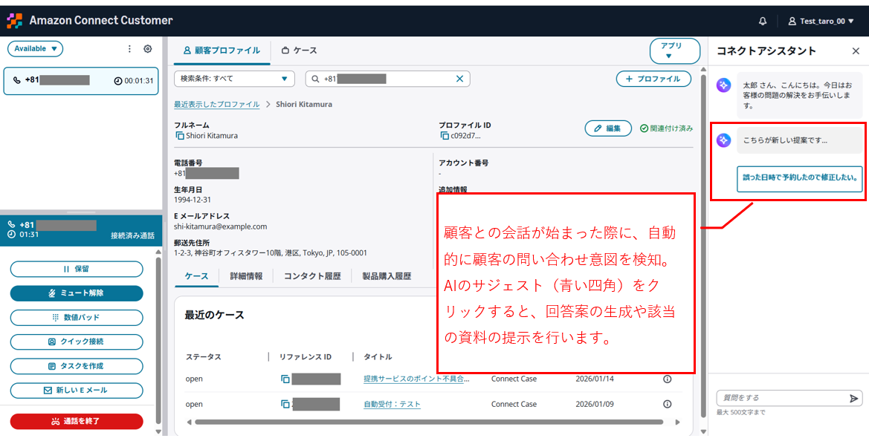Open the three-dot options menu
The height and width of the screenshot is (444, 869).
(129, 49)
